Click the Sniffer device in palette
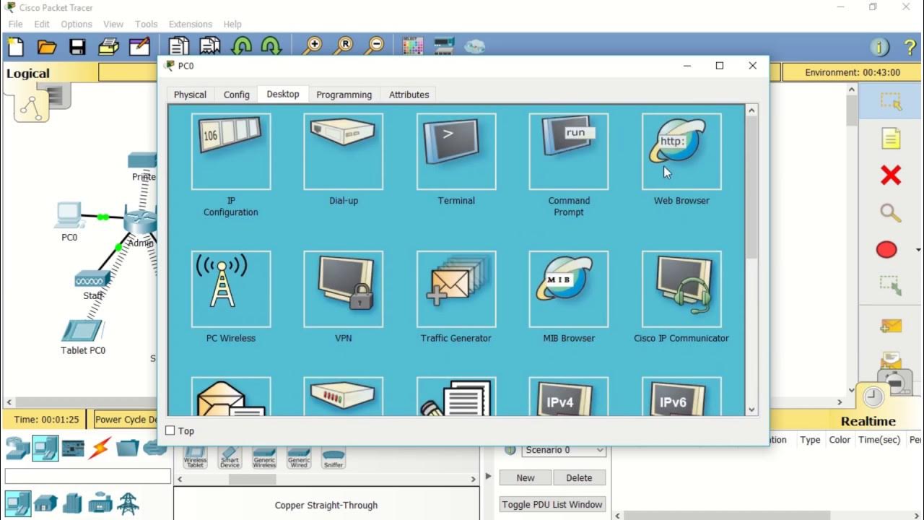The image size is (924, 520). pyautogui.click(x=334, y=458)
